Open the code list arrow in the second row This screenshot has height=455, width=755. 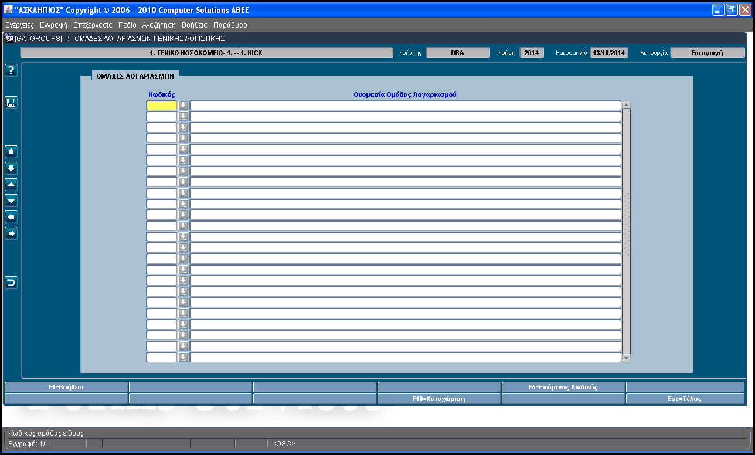(x=183, y=116)
